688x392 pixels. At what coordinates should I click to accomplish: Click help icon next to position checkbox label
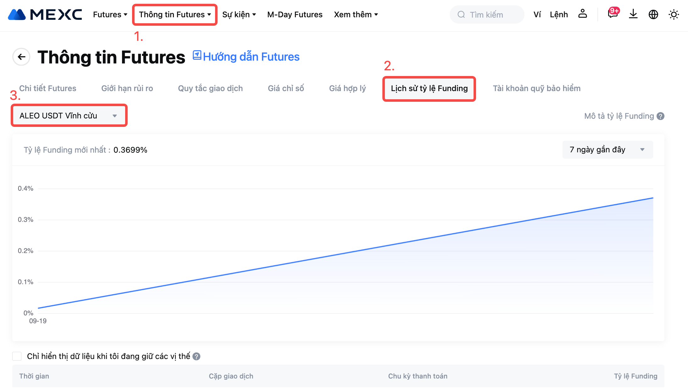[x=197, y=357]
